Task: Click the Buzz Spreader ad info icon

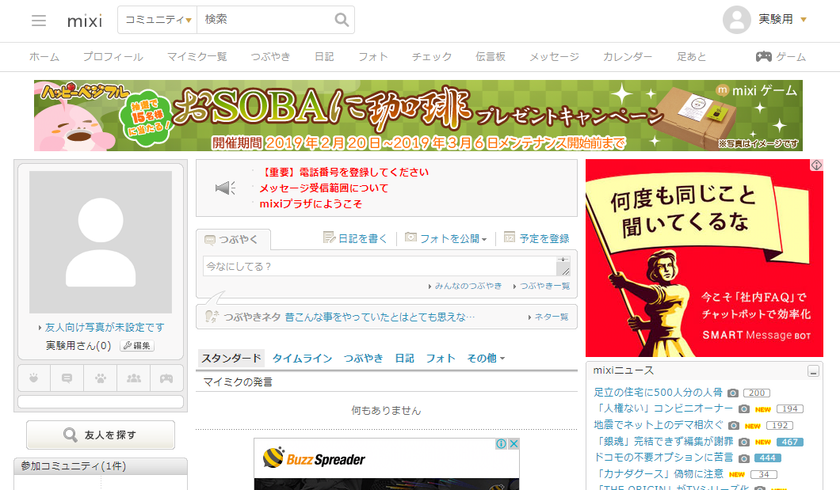Action: [x=502, y=443]
